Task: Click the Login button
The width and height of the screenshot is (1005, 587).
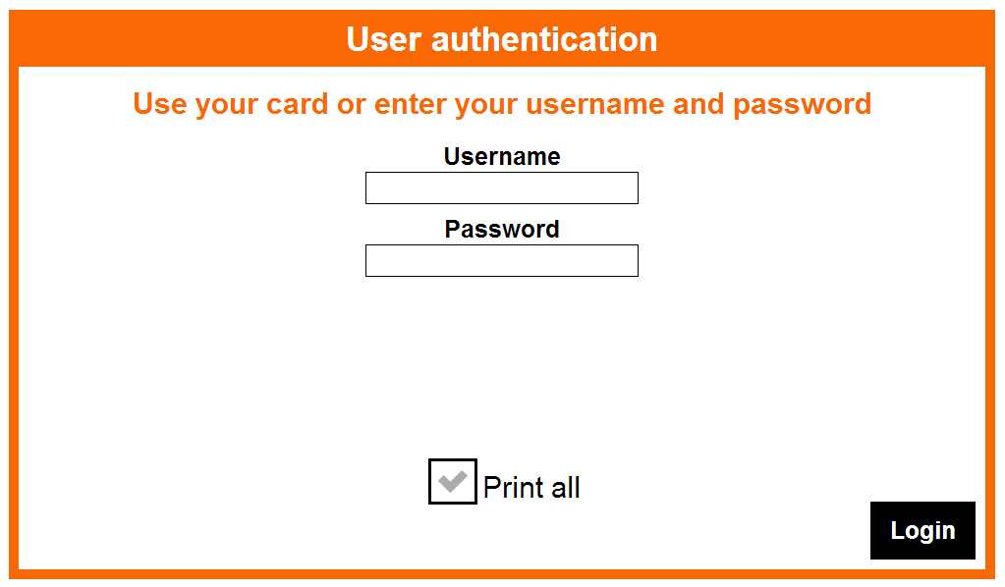Action: point(922,530)
